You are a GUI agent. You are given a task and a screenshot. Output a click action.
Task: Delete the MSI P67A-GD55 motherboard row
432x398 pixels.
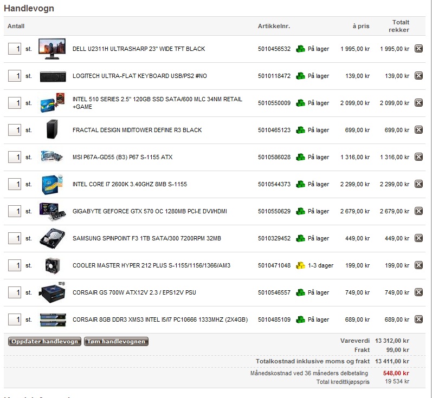pos(418,157)
